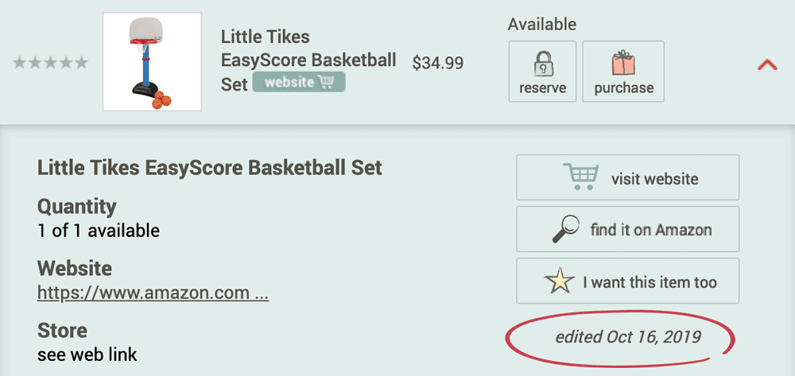The image size is (795, 376).
Task: Open the amazon.com website link
Action: point(153,293)
